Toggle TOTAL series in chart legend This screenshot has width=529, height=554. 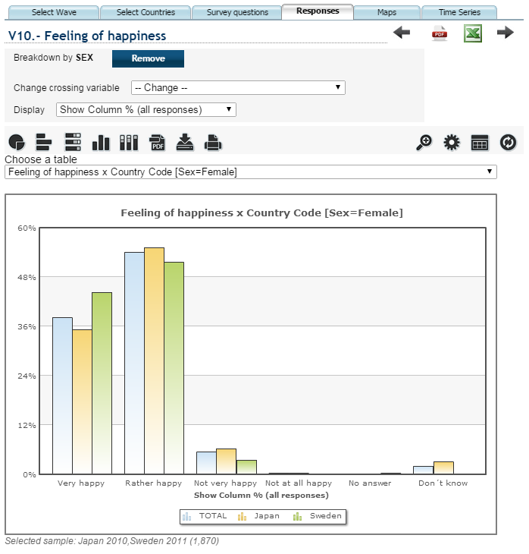(x=205, y=516)
